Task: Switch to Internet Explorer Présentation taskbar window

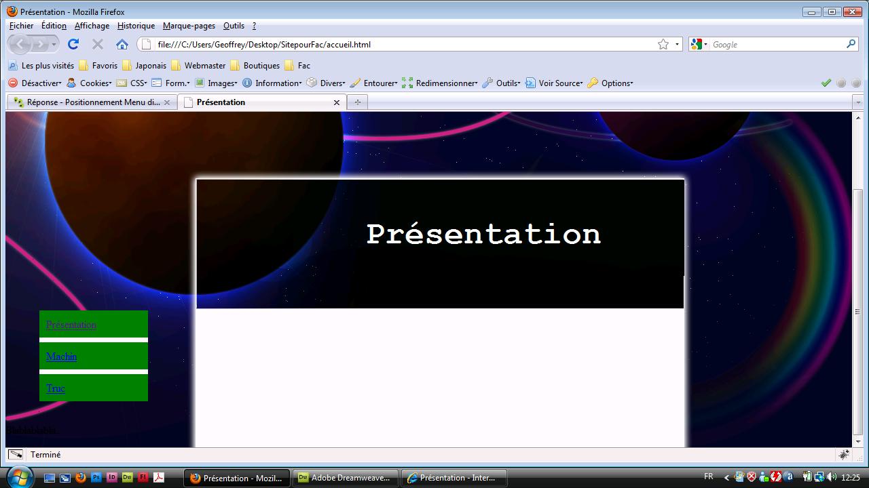Action: [x=454, y=478]
